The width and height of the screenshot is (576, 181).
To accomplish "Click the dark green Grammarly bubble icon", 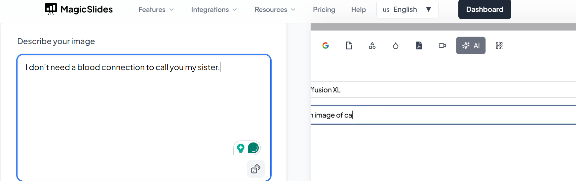I will tap(253, 148).
